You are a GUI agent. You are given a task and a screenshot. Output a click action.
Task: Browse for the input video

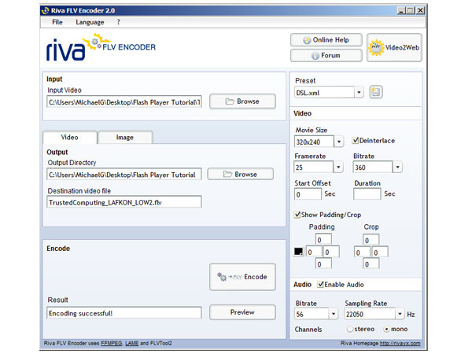pos(242,101)
